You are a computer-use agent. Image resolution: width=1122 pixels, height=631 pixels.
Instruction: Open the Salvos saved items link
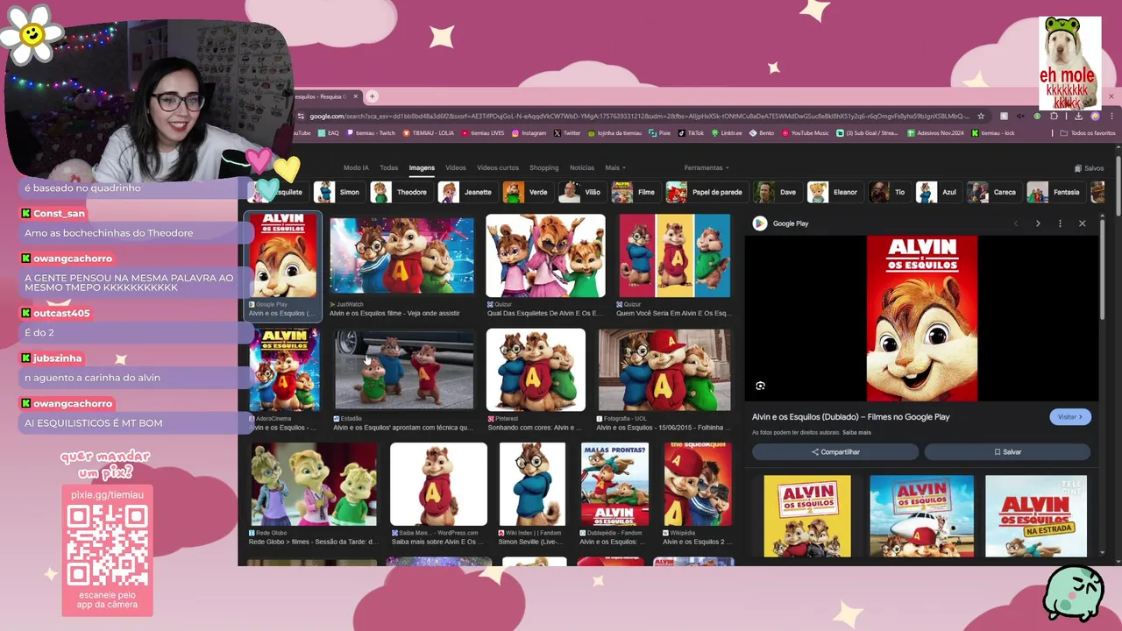pos(1089,168)
